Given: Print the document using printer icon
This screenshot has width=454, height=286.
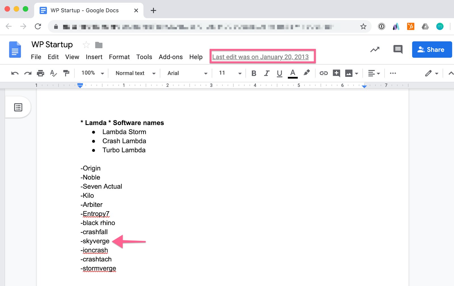Looking at the screenshot, I should 41,73.
